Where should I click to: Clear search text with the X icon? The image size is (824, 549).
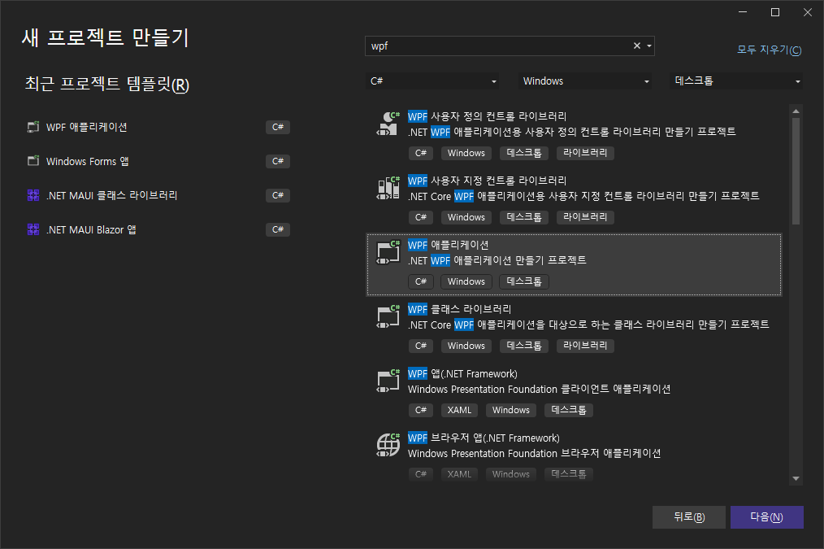637,46
